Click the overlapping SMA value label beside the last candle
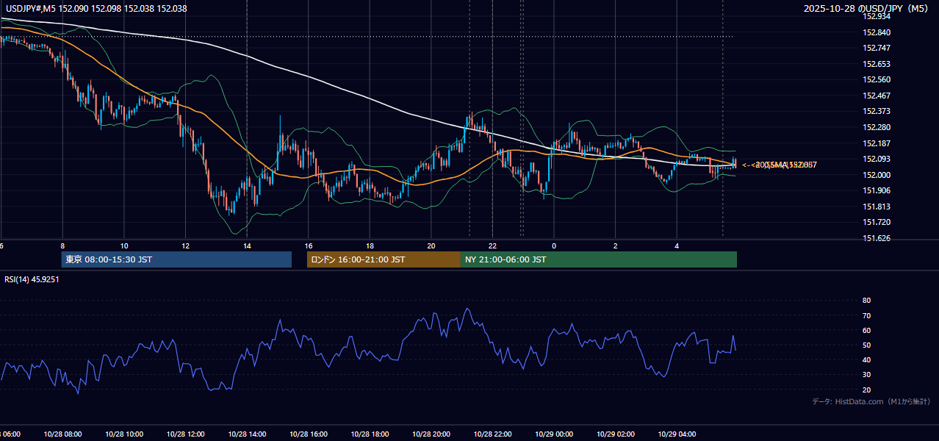 tap(780, 165)
